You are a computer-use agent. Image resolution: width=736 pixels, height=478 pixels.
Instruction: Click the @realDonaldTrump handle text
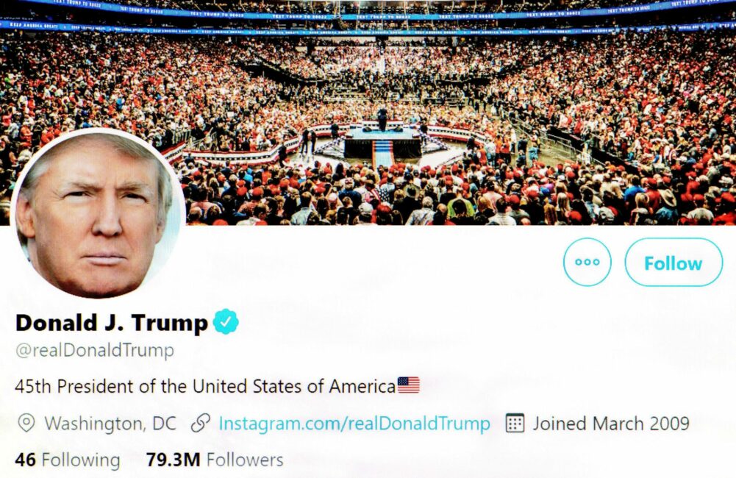[95, 351]
